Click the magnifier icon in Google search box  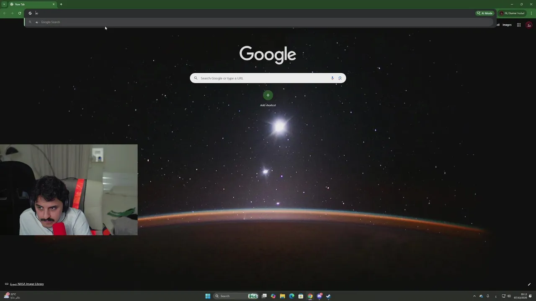[x=196, y=78]
